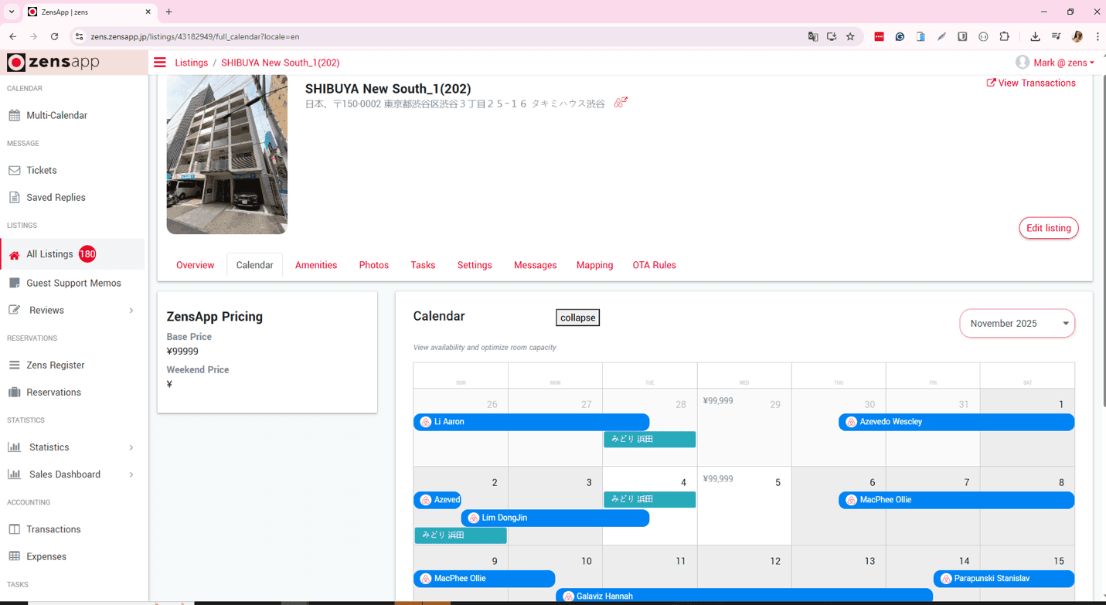Open the Photos tab

pyautogui.click(x=374, y=265)
